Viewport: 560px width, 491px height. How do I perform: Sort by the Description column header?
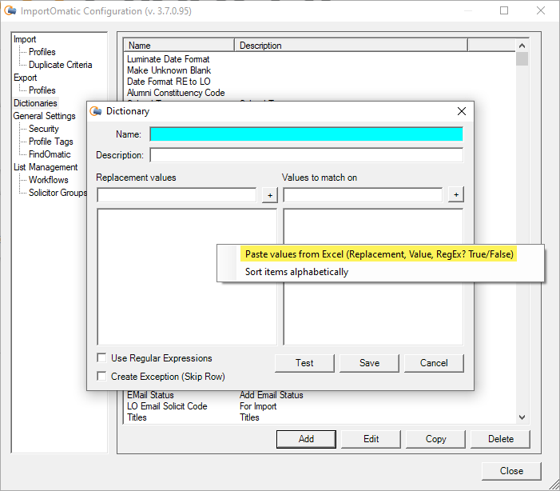351,46
